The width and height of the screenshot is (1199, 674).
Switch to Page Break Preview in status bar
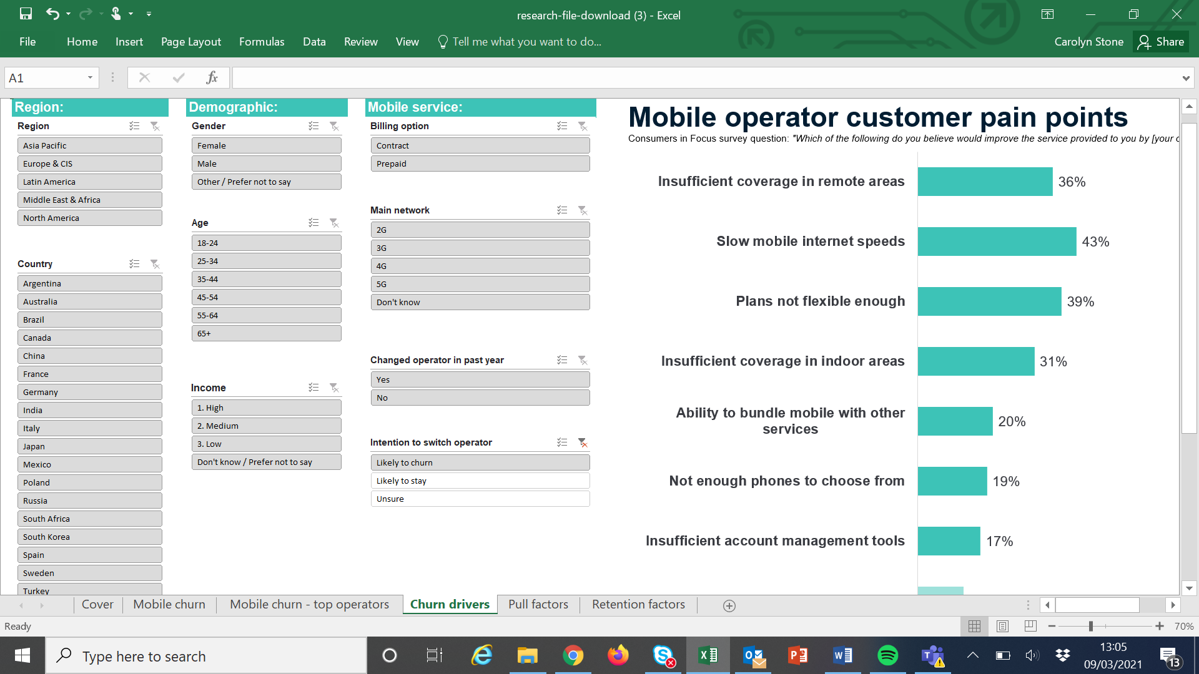(1029, 626)
